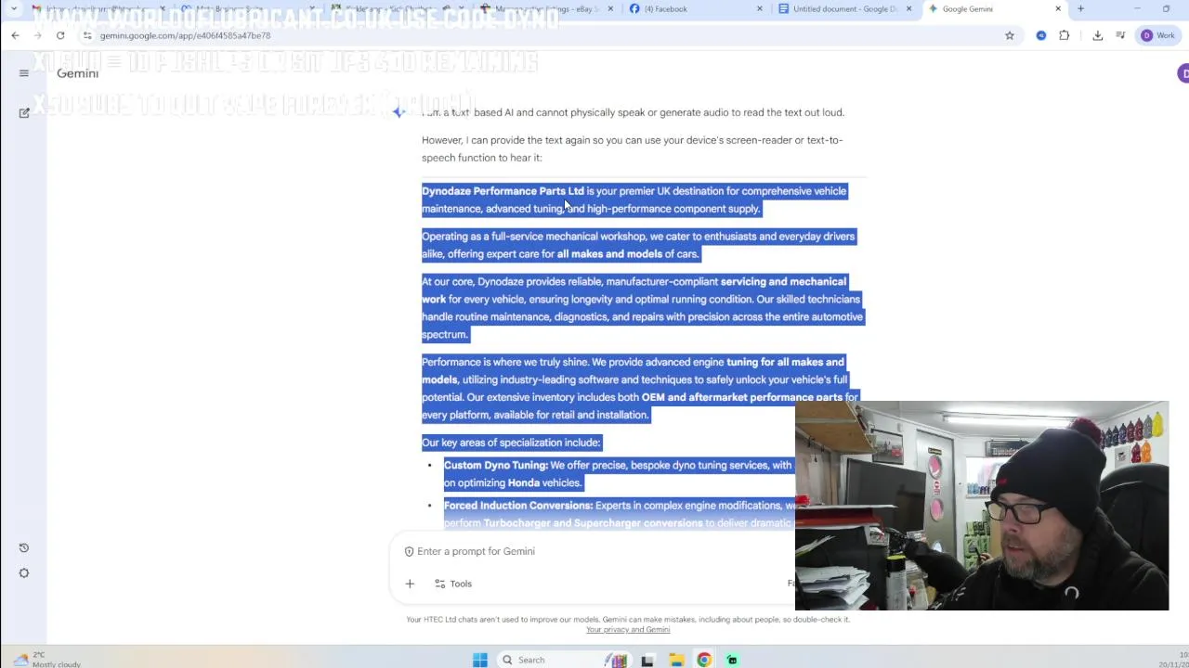Open the Work profile button in Chrome
Screen dimensions: 1189x668
1158,35
